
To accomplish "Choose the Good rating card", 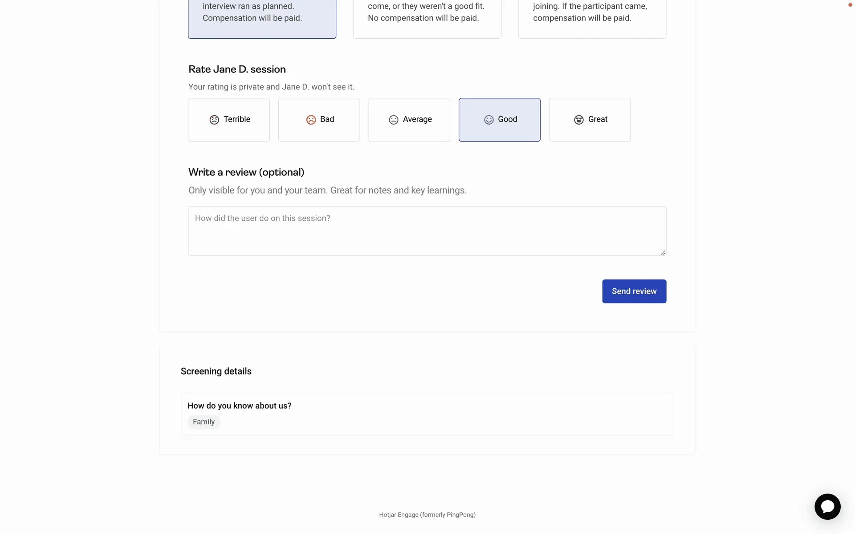I will [x=499, y=120].
